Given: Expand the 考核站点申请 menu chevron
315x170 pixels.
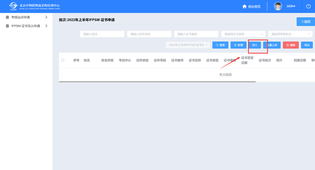Looking at the screenshot, I should pyautogui.click(x=46, y=17).
